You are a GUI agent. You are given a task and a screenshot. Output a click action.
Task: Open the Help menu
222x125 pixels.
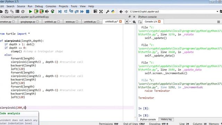pyautogui.click(x=91, y=6)
